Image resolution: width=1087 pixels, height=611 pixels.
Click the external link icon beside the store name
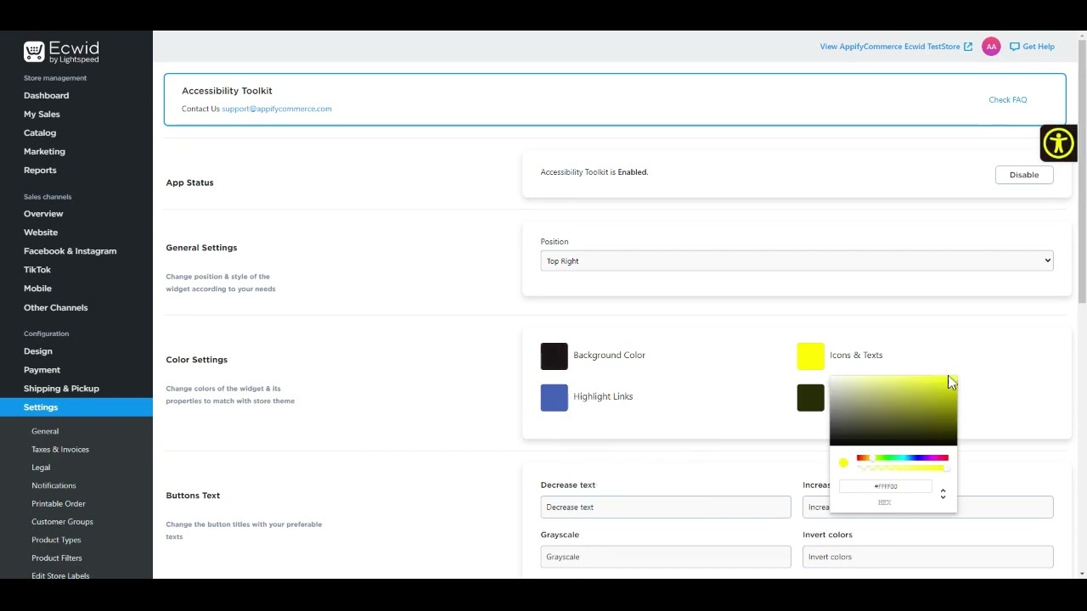click(968, 47)
